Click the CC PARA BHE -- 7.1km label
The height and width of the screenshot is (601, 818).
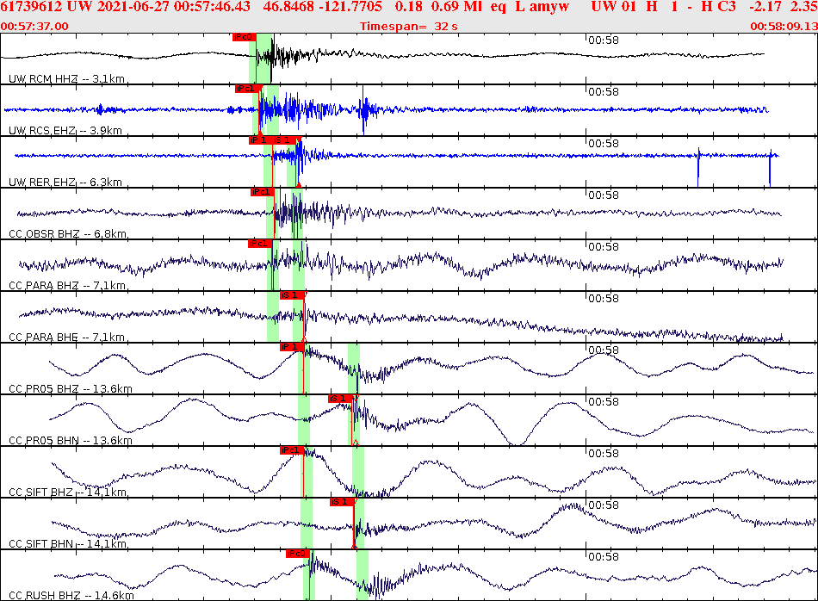pos(65,336)
